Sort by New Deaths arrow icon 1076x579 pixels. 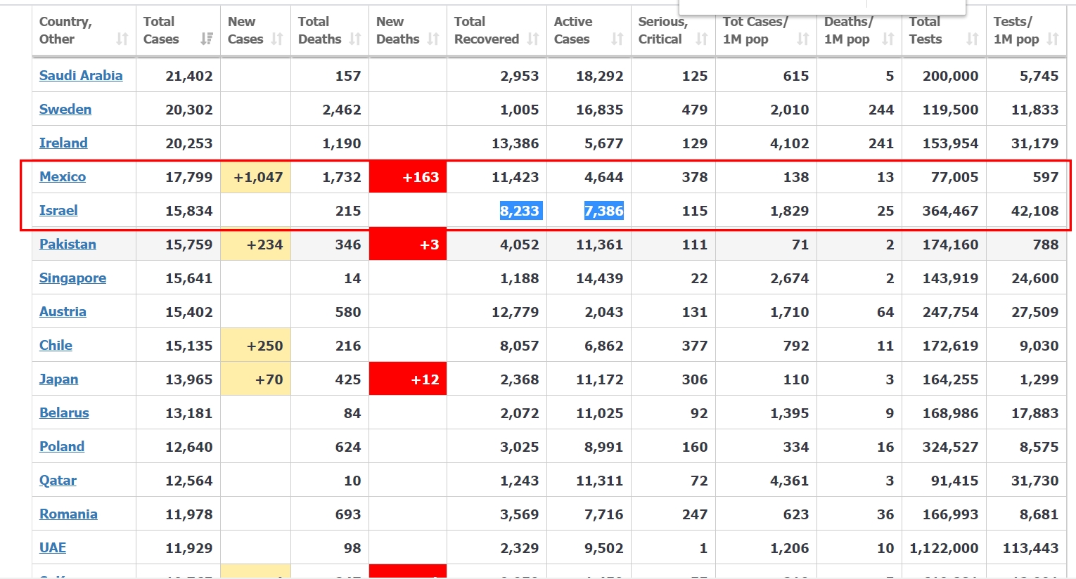click(433, 39)
